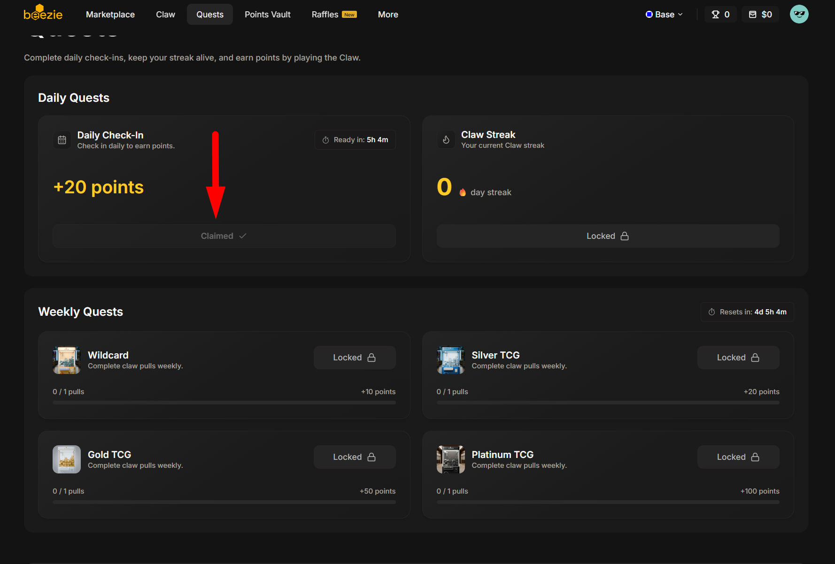Viewport: 835px width, 564px height.
Task: Click the Silver TCG claw machine image
Action: 451,360
